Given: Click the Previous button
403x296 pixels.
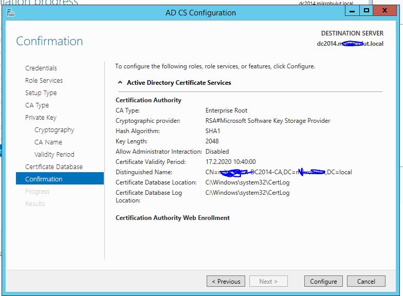Looking at the screenshot, I should click(x=226, y=282).
